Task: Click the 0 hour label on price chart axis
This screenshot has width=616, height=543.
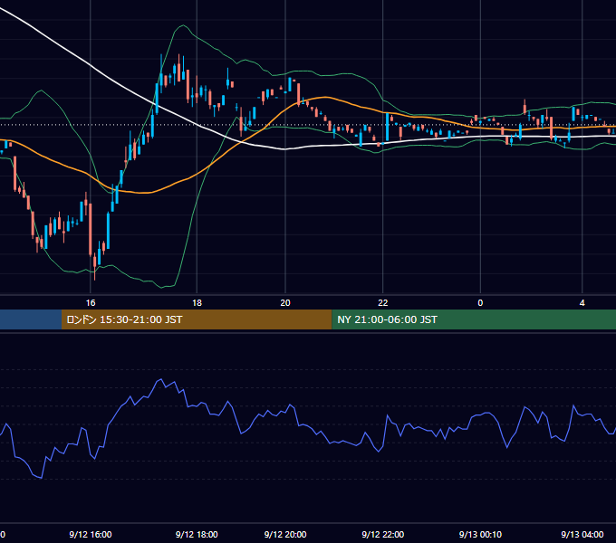Action: 480,302
